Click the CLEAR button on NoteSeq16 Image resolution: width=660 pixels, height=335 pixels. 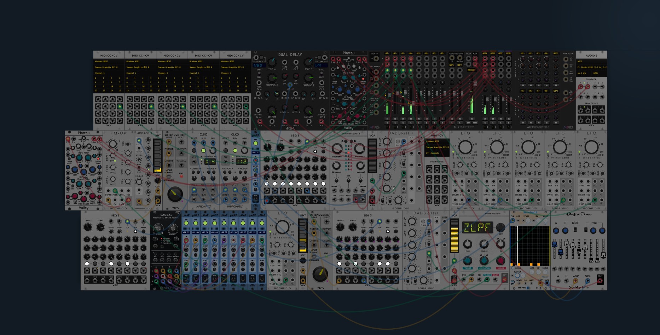coord(513,268)
